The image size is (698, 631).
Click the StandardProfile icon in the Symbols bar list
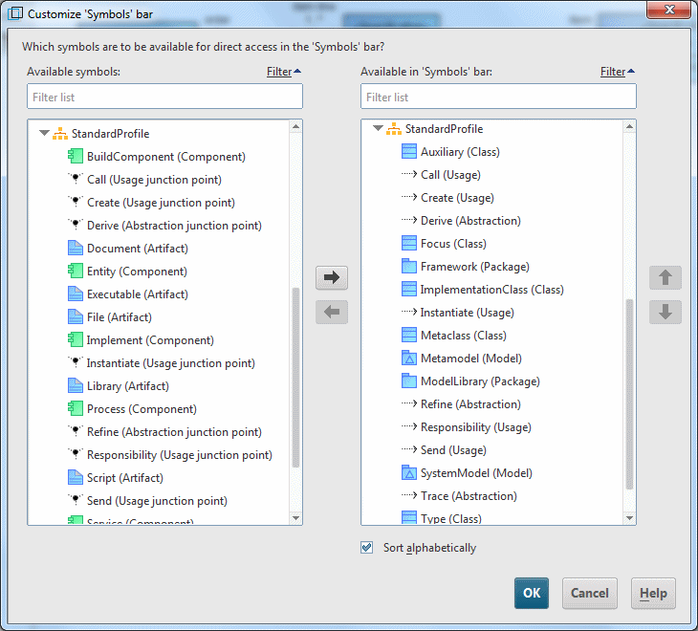click(394, 129)
